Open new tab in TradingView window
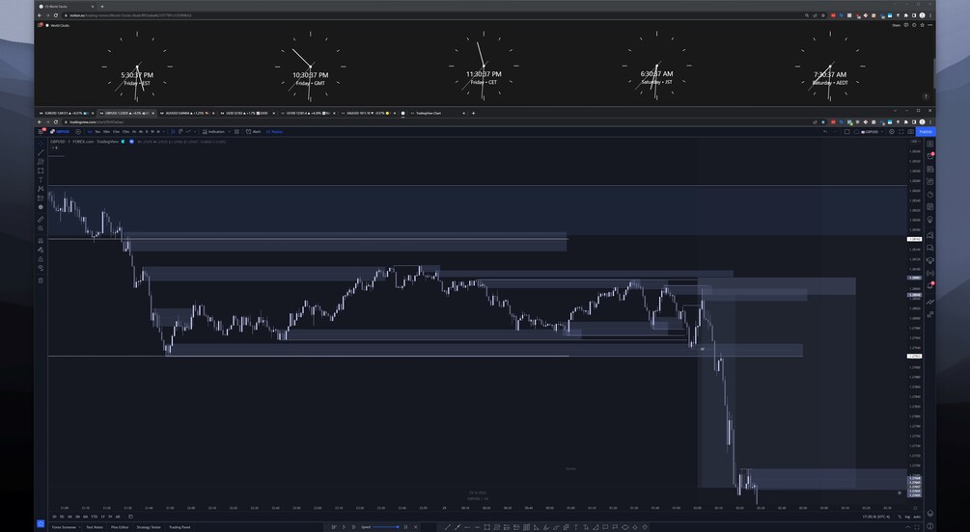 tap(473, 113)
